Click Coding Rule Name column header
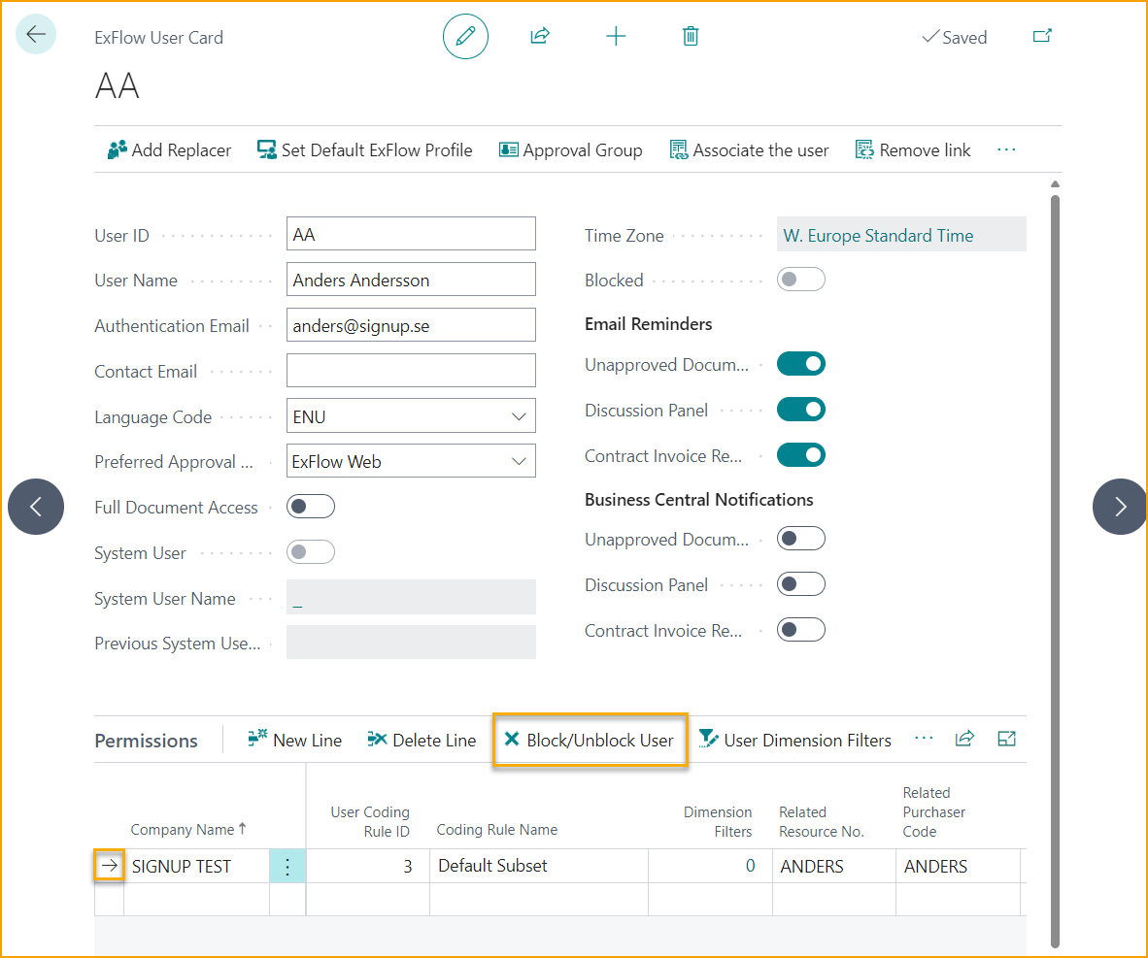The image size is (1148, 958). click(x=496, y=829)
